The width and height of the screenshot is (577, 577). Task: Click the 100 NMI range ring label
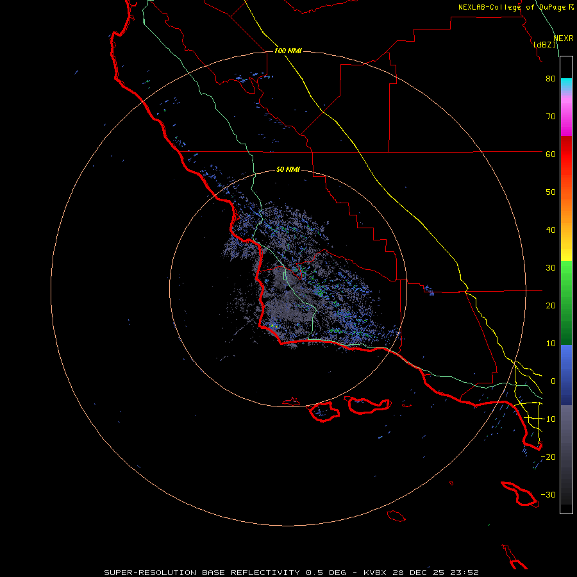tap(288, 51)
